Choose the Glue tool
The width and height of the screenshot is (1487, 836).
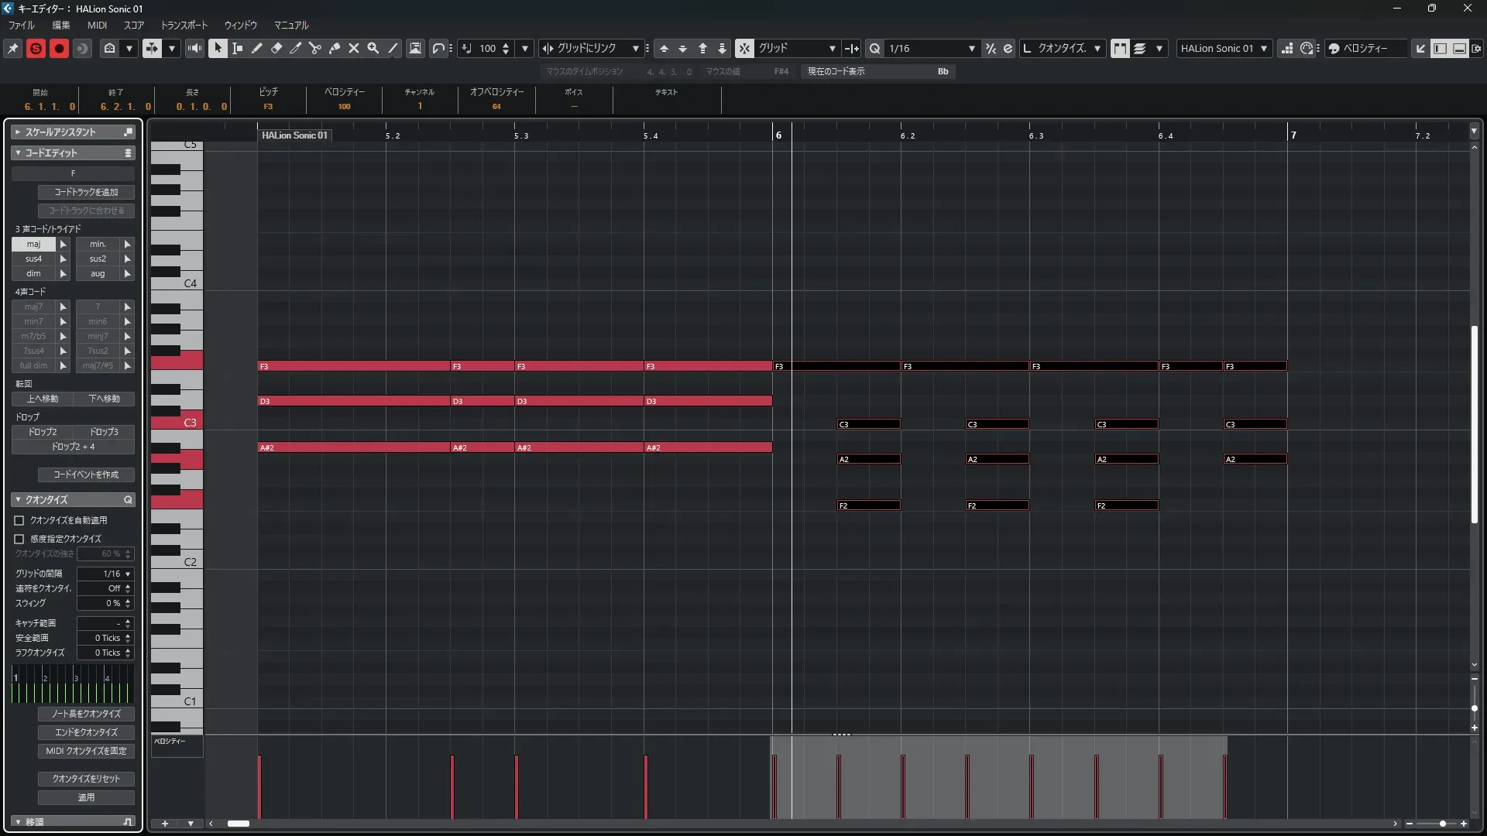[x=335, y=48]
